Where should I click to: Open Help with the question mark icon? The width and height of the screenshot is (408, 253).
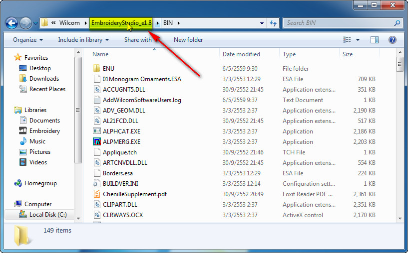point(392,40)
